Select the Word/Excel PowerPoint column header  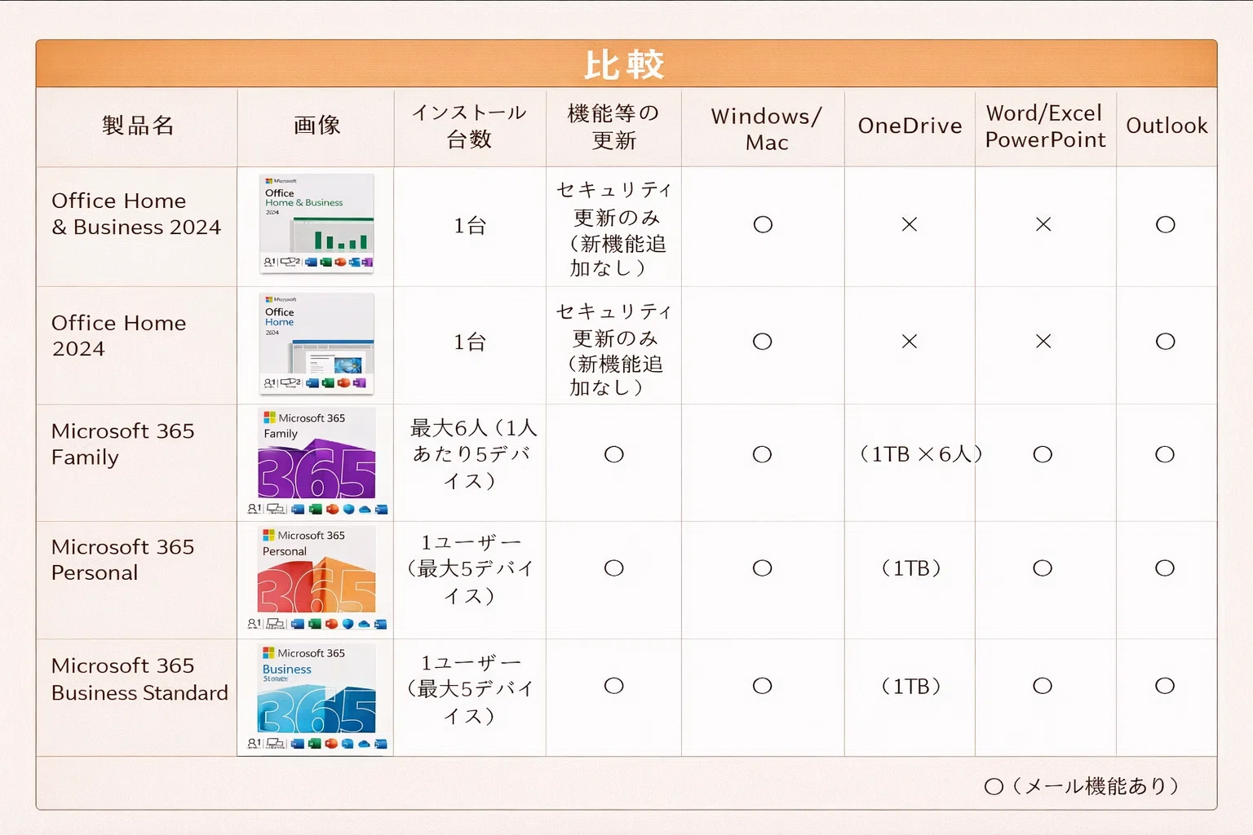coord(1045,126)
